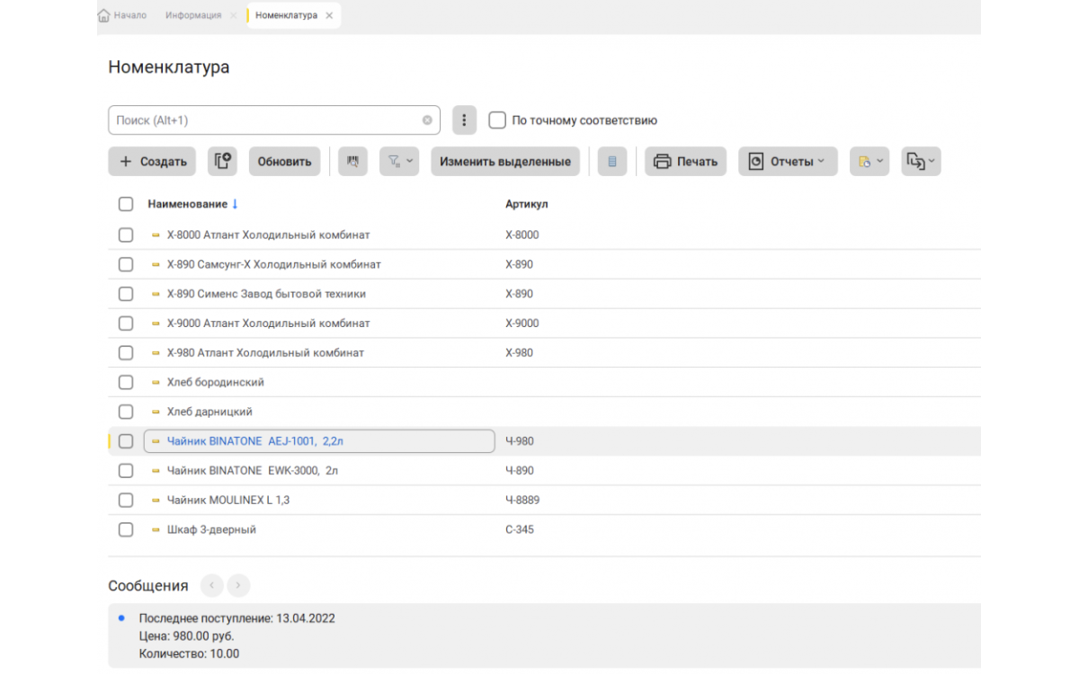Expand the filter dropdown in toolbar
Image resolution: width=1079 pixels, height=674 pixels.
[399, 162]
